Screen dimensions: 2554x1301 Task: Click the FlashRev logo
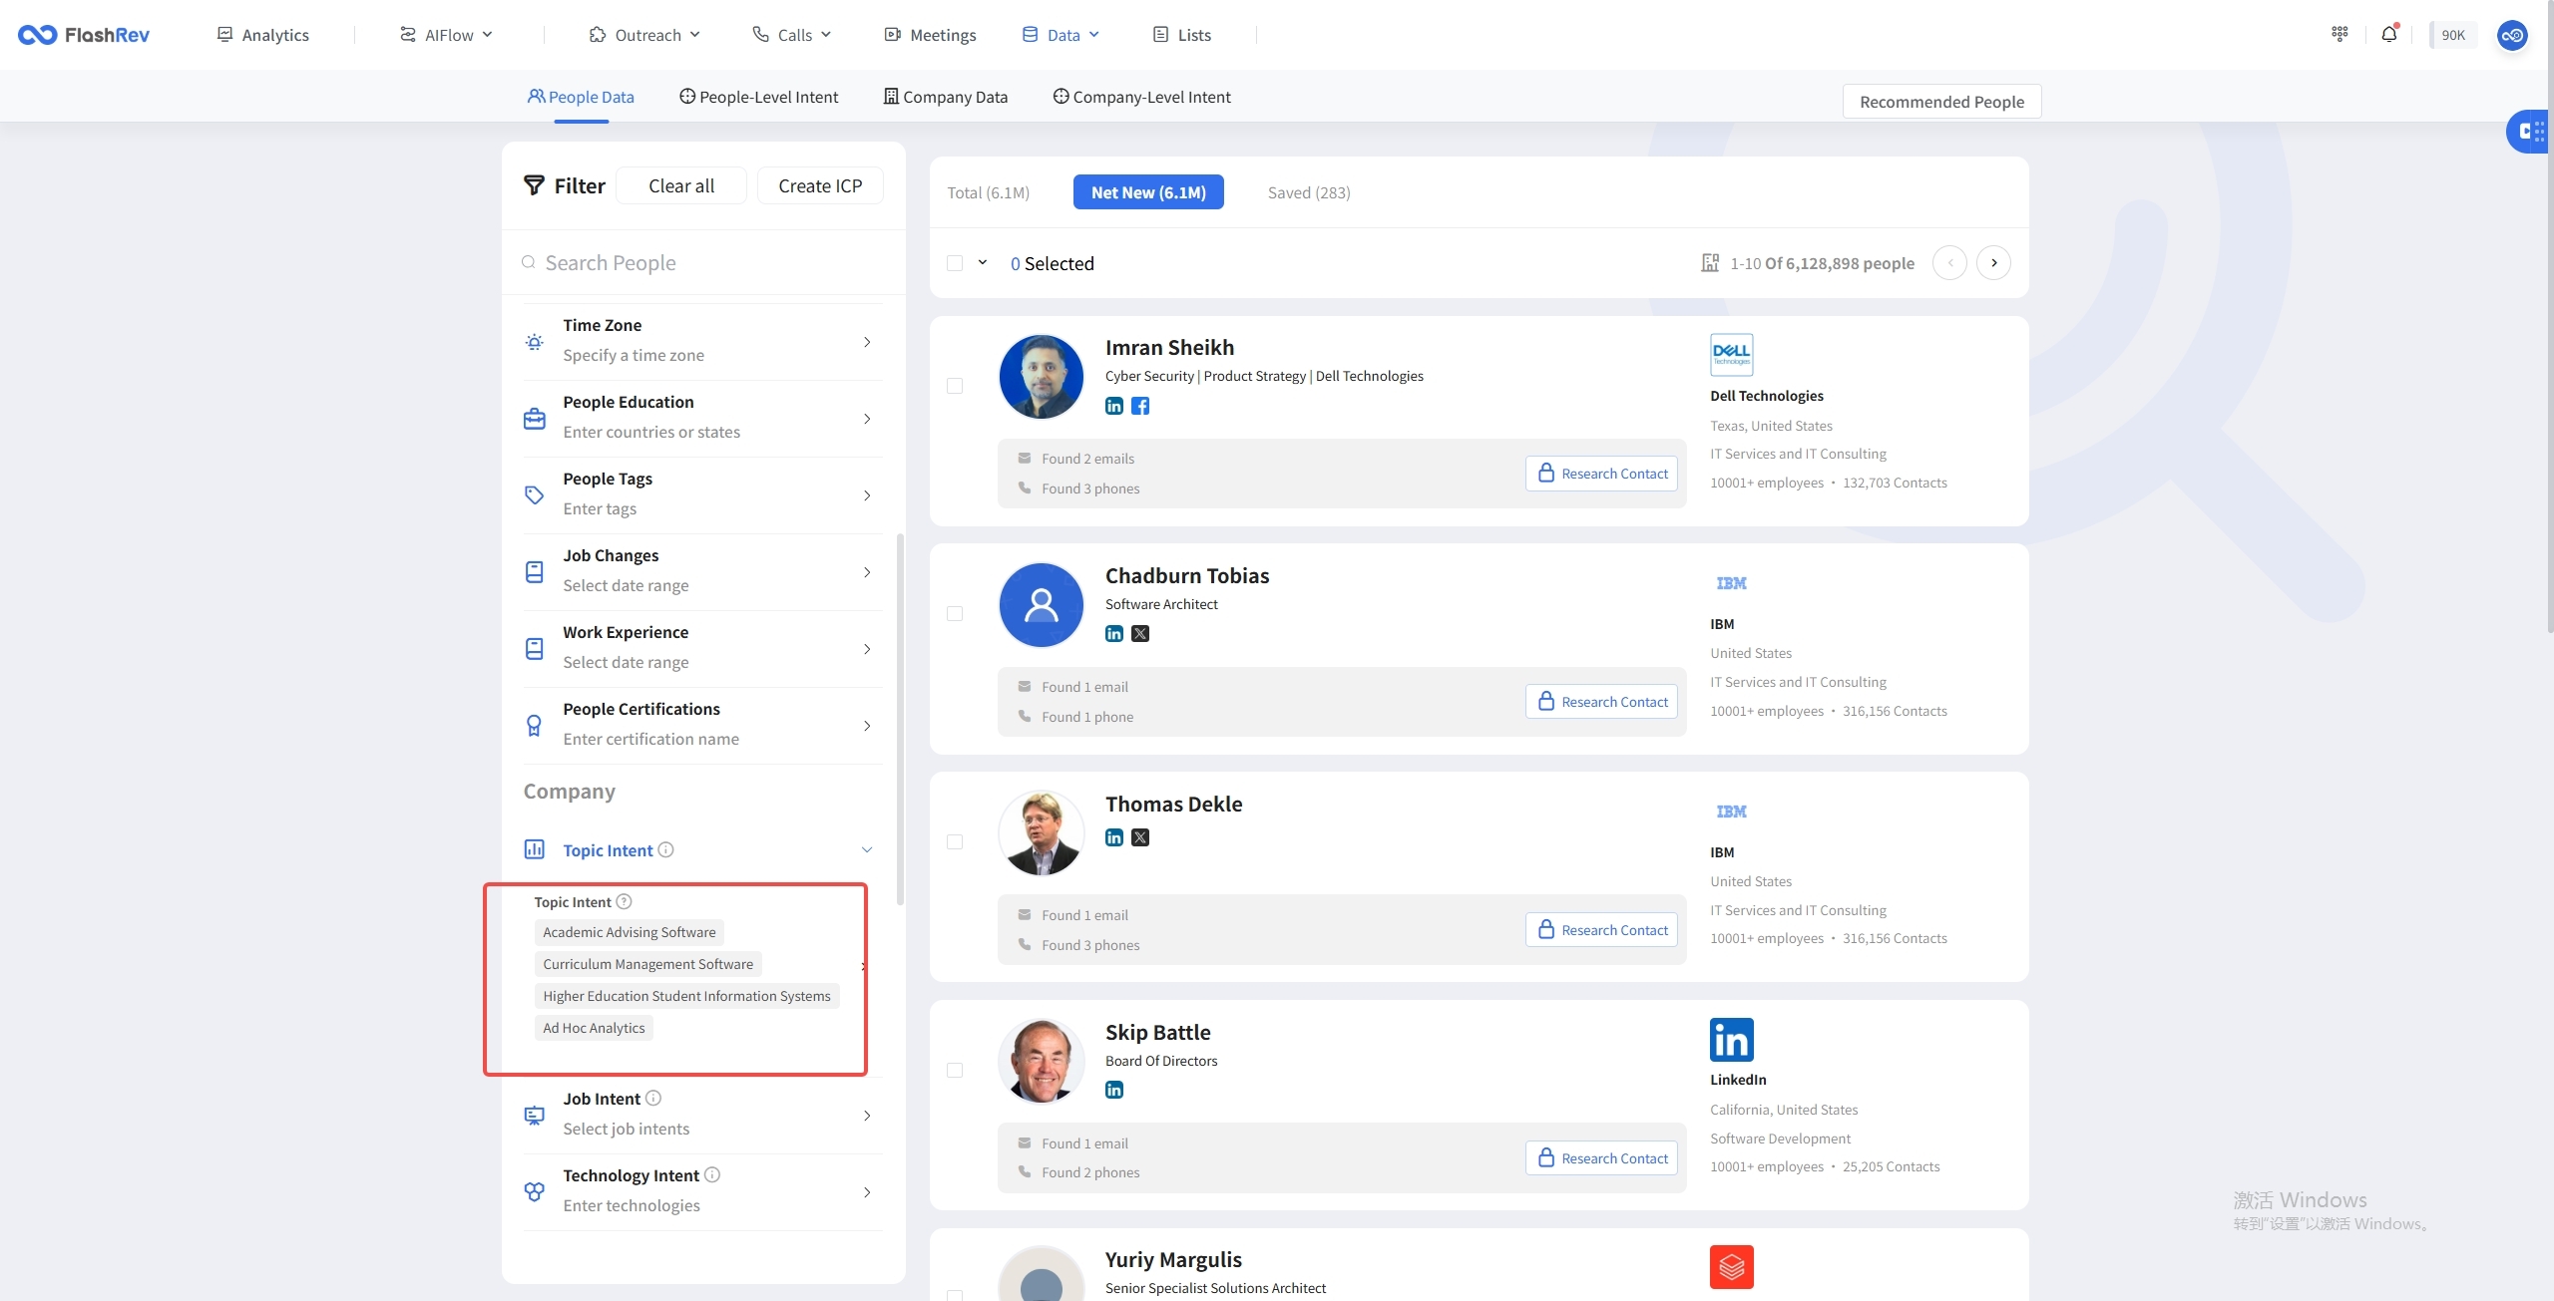click(x=84, y=35)
